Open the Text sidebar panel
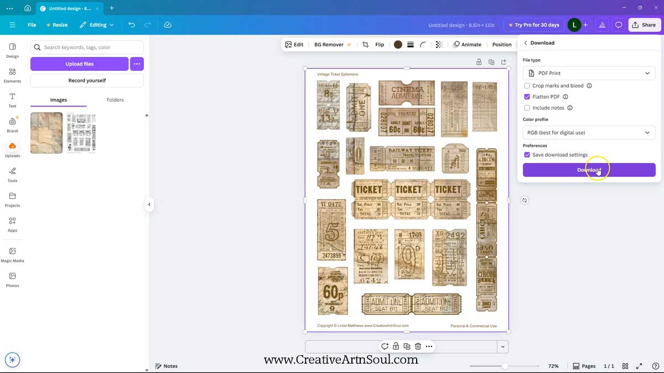Image resolution: width=664 pixels, height=373 pixels. 12,100
